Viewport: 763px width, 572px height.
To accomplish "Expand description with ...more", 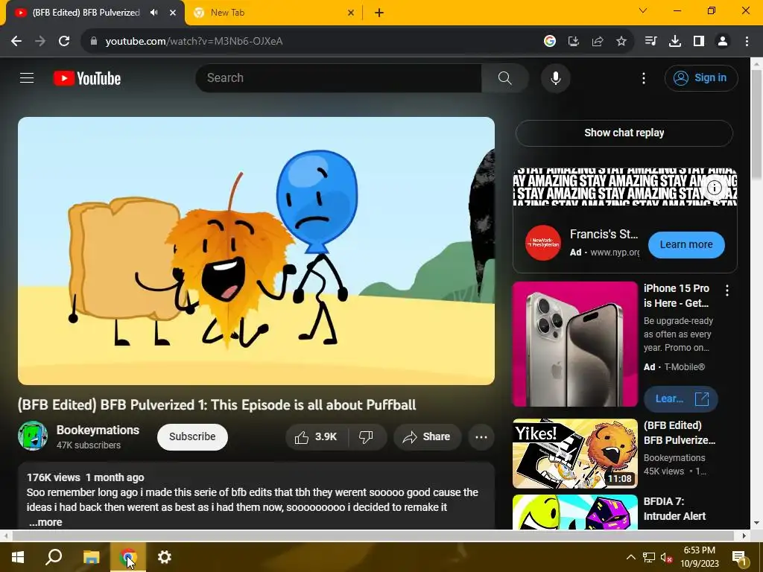I will [45, 522].
